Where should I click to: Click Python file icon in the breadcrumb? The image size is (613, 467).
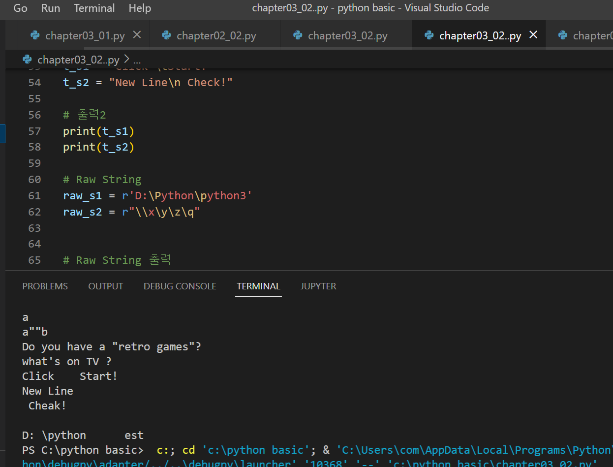pyautogui.click(x=28, y=60)
